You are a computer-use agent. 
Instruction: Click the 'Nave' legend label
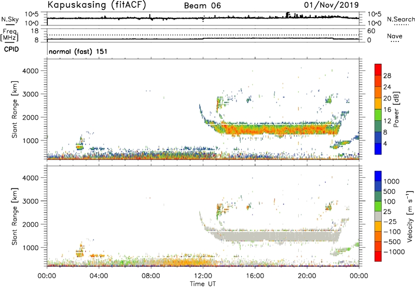[x=395, y=36]
